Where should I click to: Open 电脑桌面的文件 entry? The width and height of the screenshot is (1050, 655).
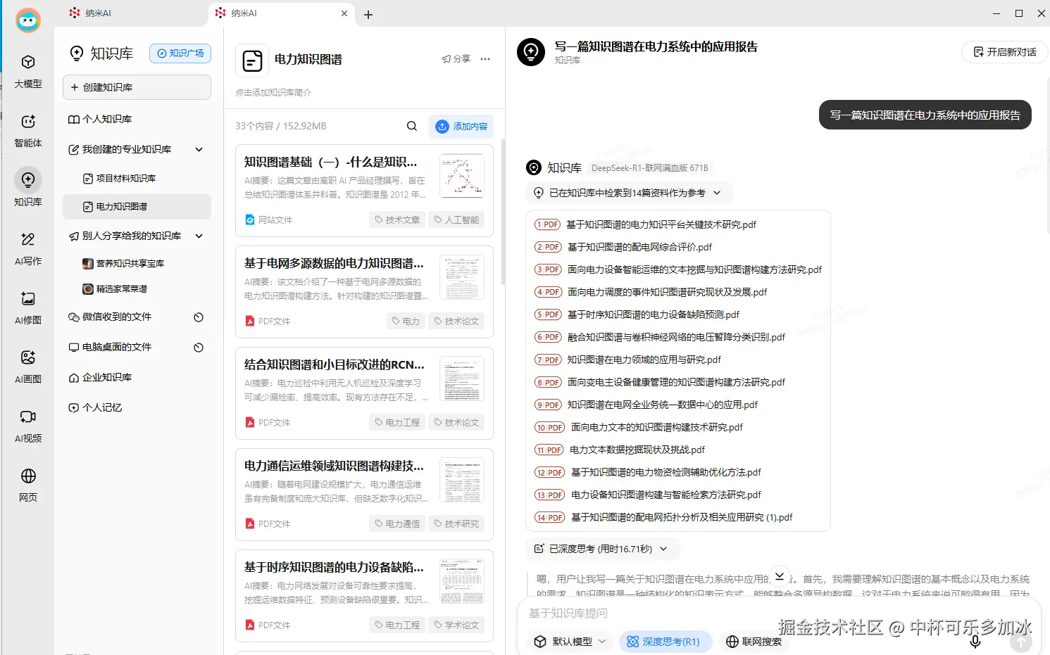pos(117,348)
